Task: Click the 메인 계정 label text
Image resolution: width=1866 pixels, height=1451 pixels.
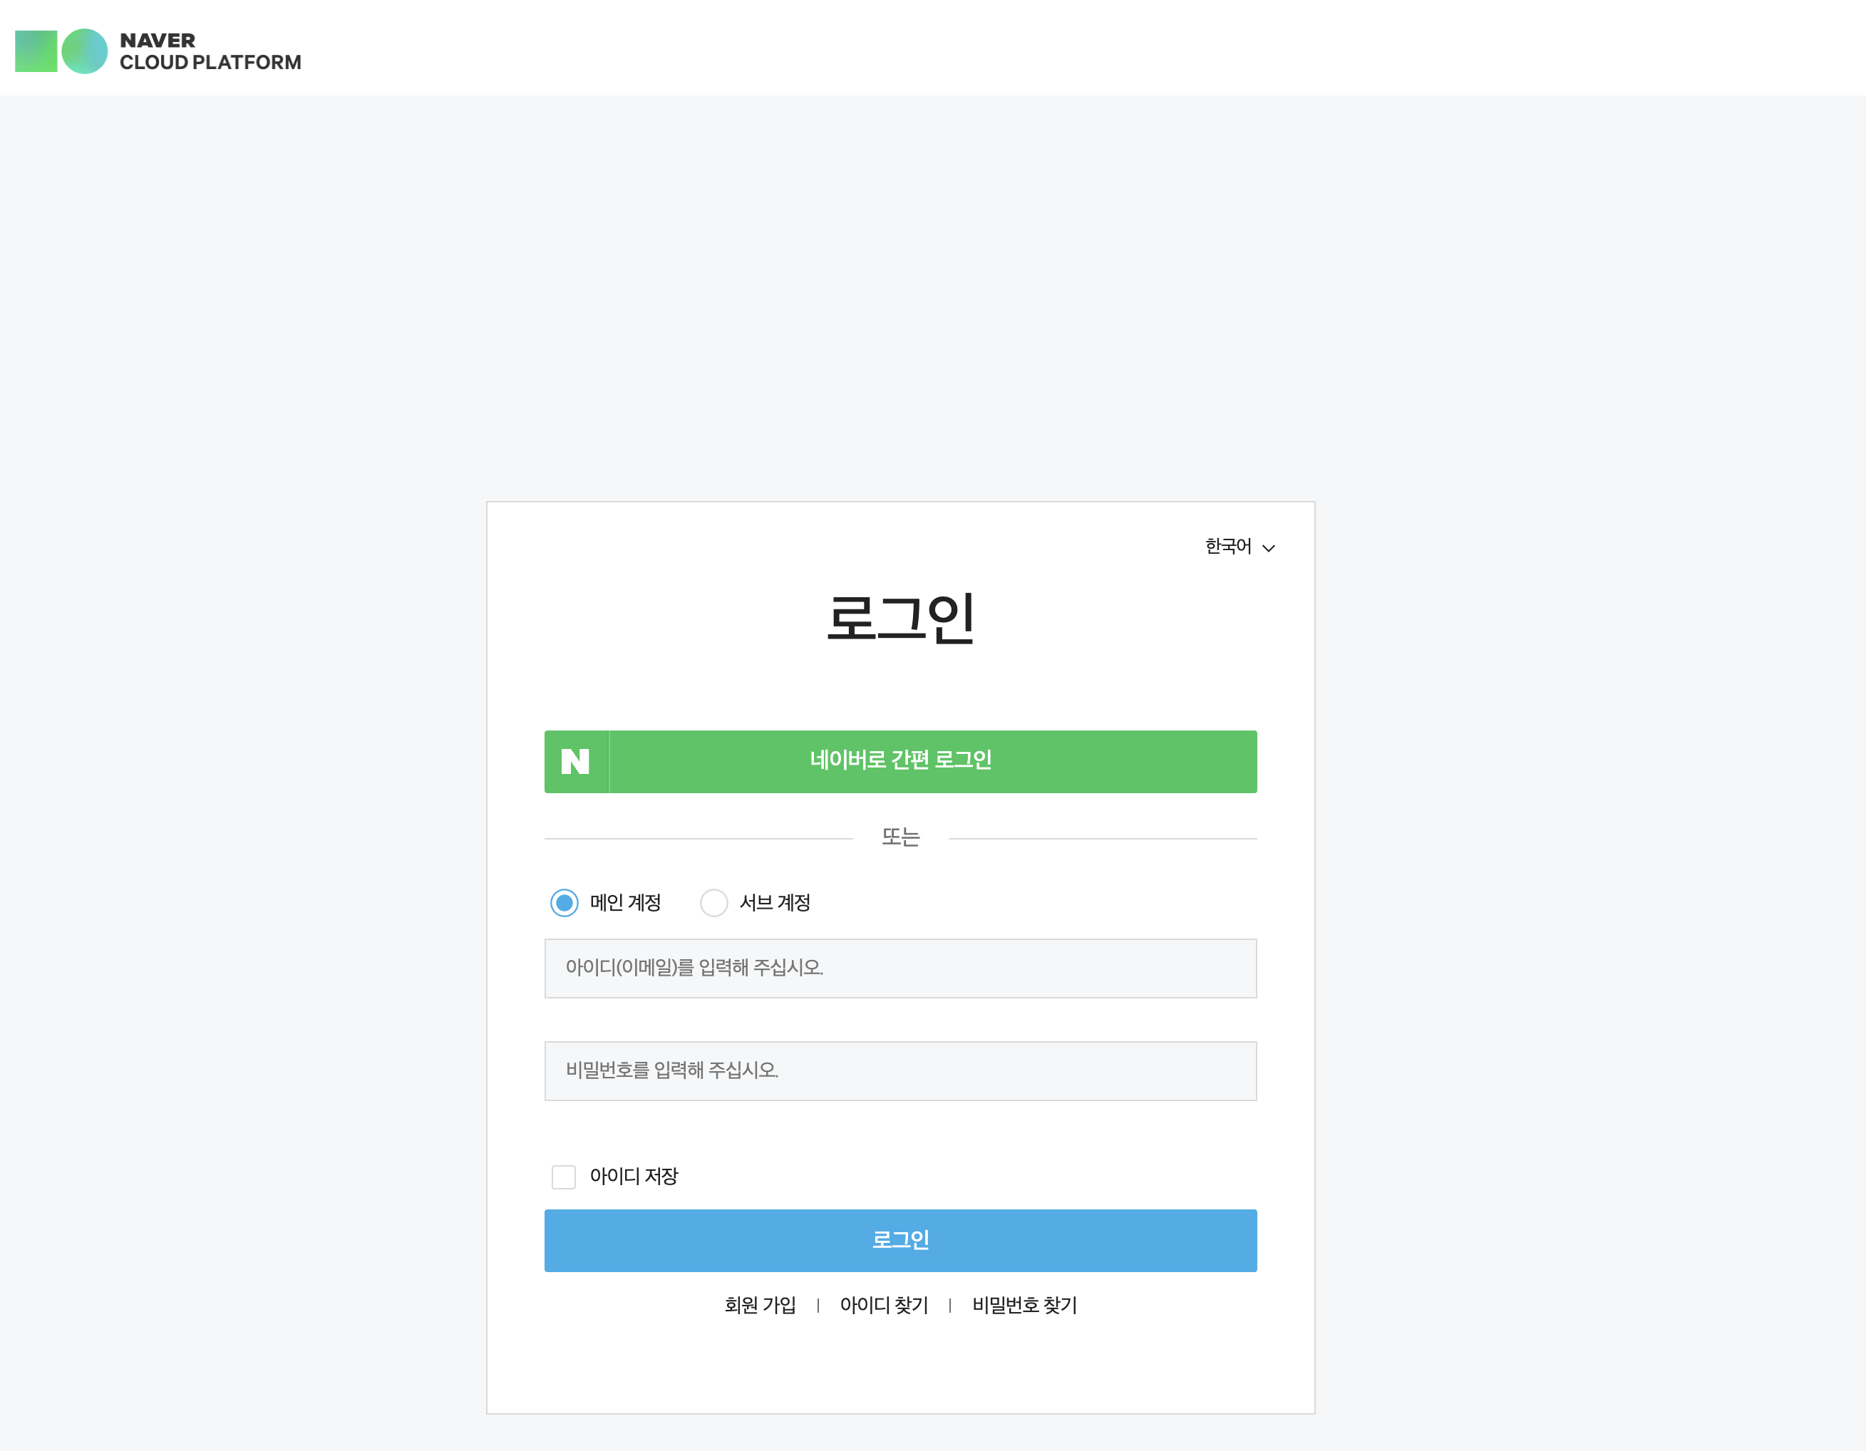Action: click(624, 903)
